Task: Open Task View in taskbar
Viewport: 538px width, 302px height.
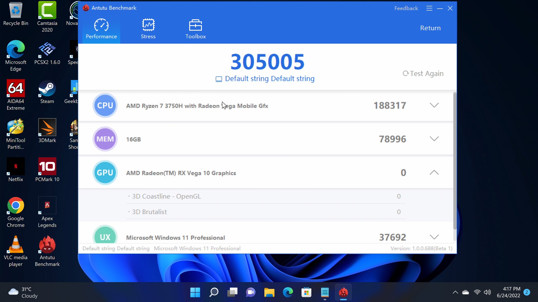Action: click(232, 292)
